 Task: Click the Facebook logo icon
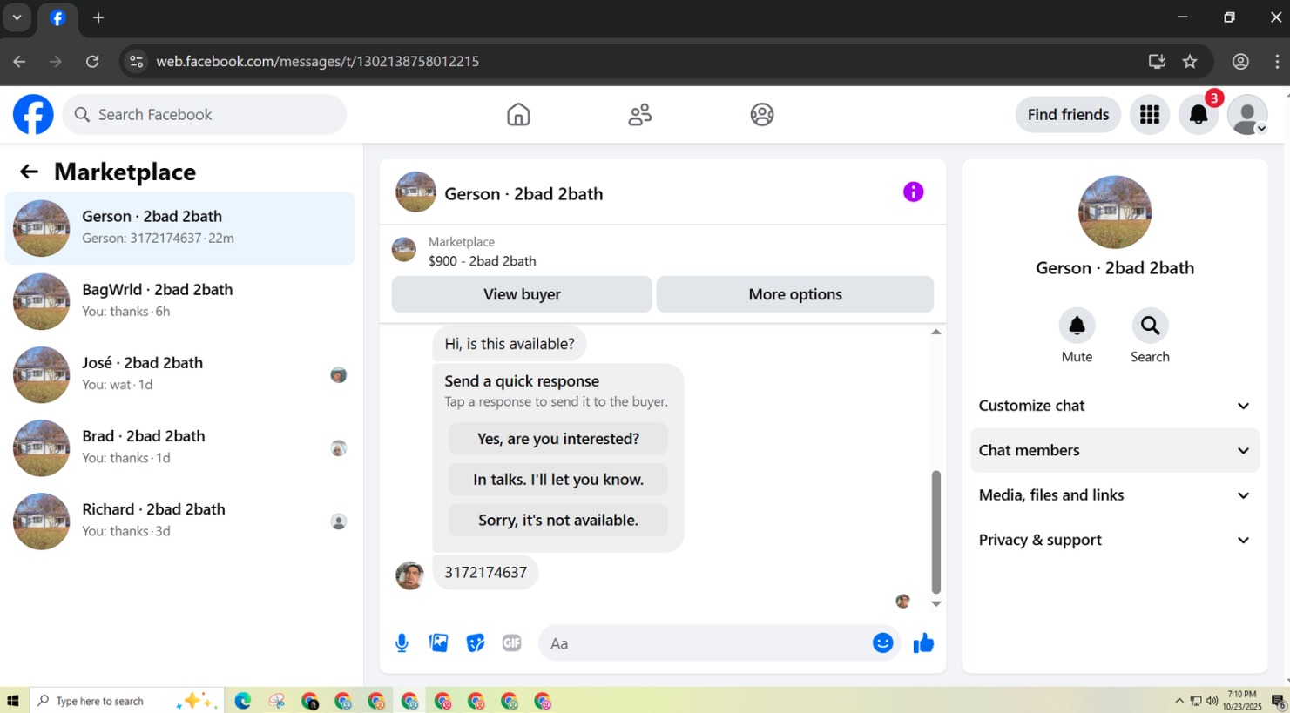coord(33,114)
